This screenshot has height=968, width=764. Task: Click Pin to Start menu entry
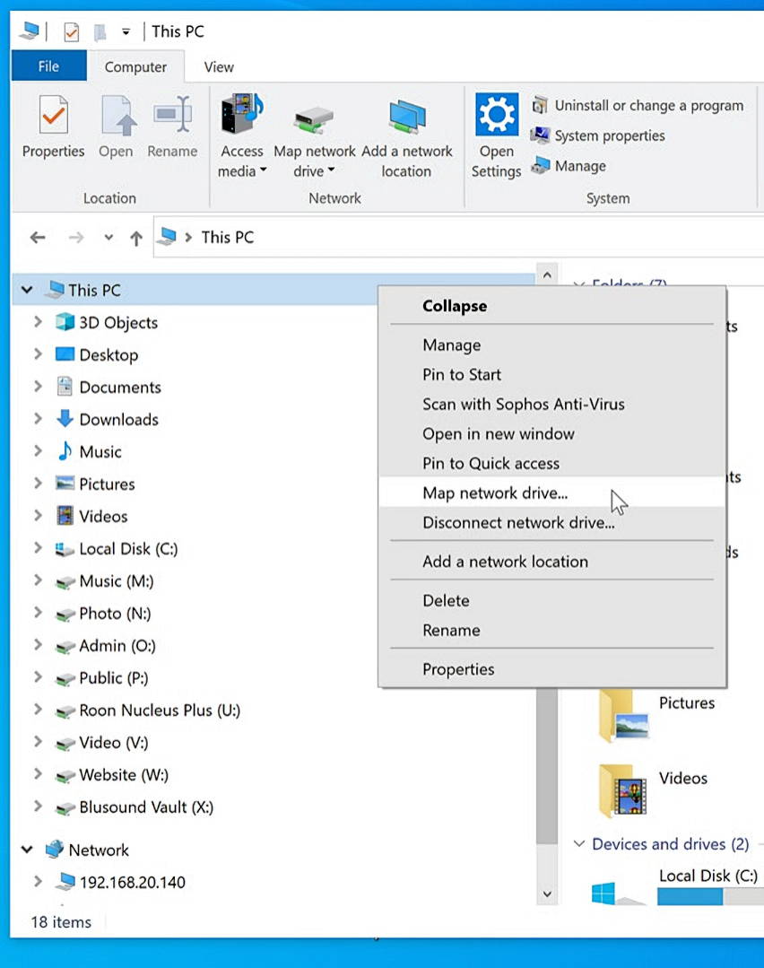click(551, 374)
